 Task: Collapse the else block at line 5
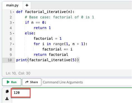coord(14,34)
